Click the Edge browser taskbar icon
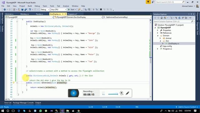Image resolution: width=200 pixels, height=113 pixels. pos(19,111)
